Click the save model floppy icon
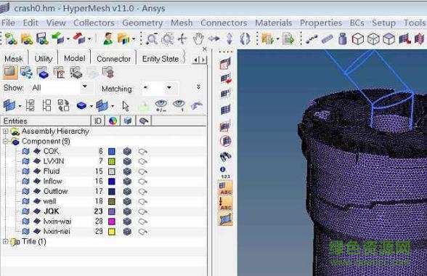Viewport: 427px width, 276px height. click(x=42, y=38)
